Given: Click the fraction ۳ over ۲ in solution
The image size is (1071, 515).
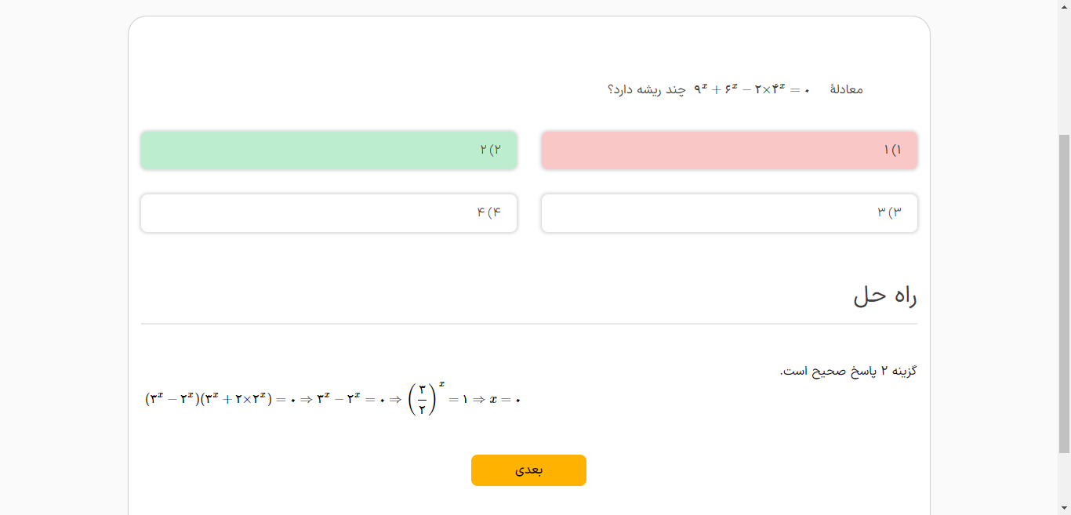Looking at the screenshot, I should pyautogui.click(x=422, y=399).
